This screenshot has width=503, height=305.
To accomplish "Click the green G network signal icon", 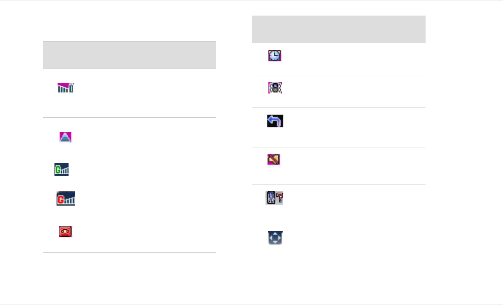I will (62, 170).
